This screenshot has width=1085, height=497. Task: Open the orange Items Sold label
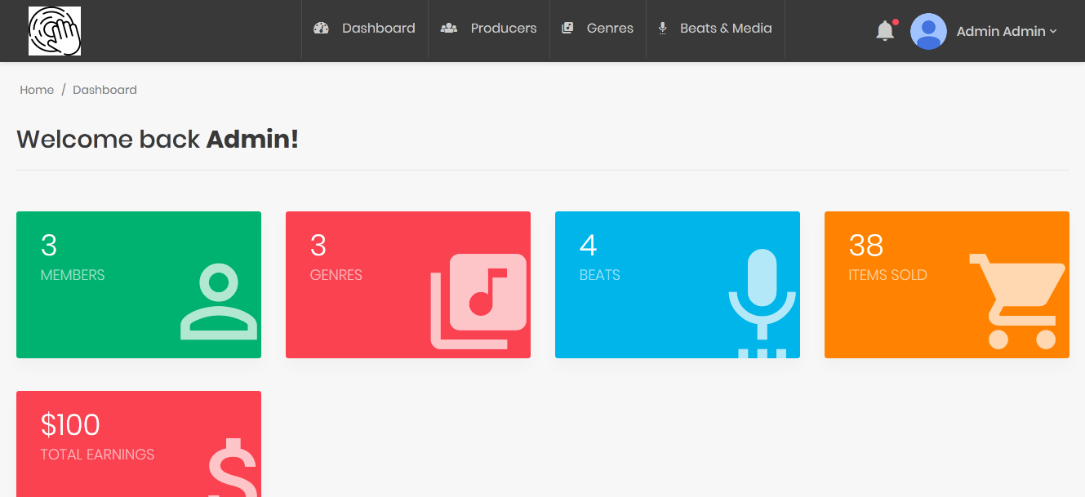(887, 275)
